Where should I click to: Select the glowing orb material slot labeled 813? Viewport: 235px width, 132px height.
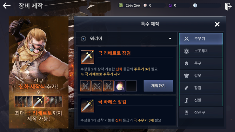click(x=120, y=86)
